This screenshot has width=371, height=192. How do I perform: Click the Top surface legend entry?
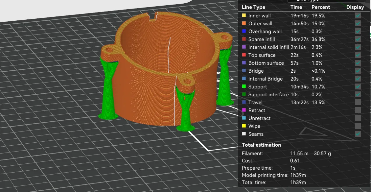[262, 55]
